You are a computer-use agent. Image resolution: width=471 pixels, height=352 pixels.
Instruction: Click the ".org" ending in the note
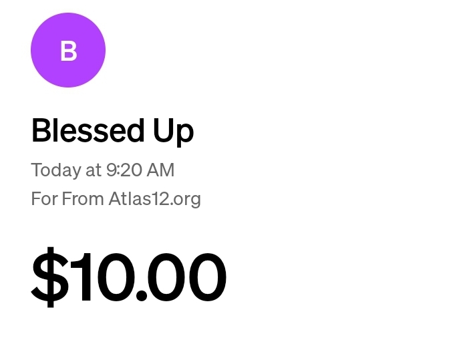[x=186, y=199]
